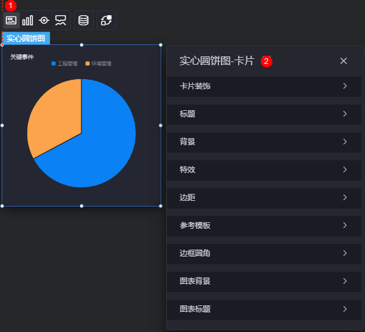Image resolution: width=365 pixels, height=332 pixels.
Task: Close the 实心圆饼图-卡片 panel
Action: point(343,61)
